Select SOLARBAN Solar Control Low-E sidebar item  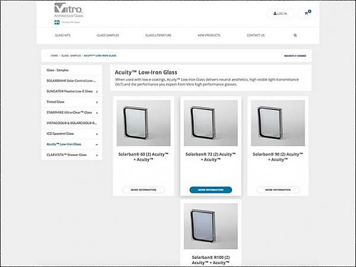[x=72, y=81]
